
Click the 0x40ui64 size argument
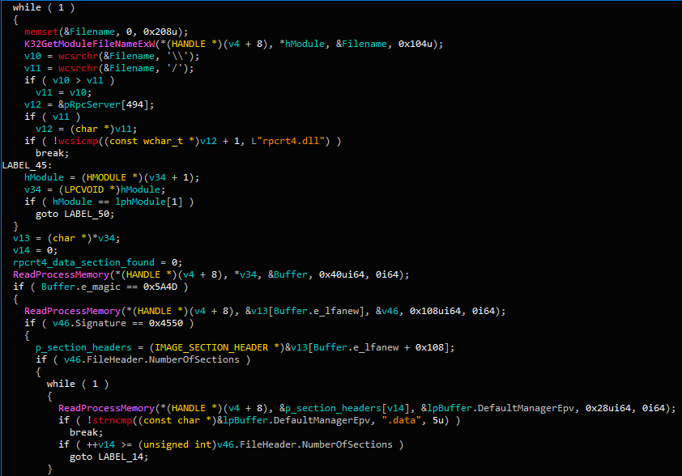click(342, 275)
